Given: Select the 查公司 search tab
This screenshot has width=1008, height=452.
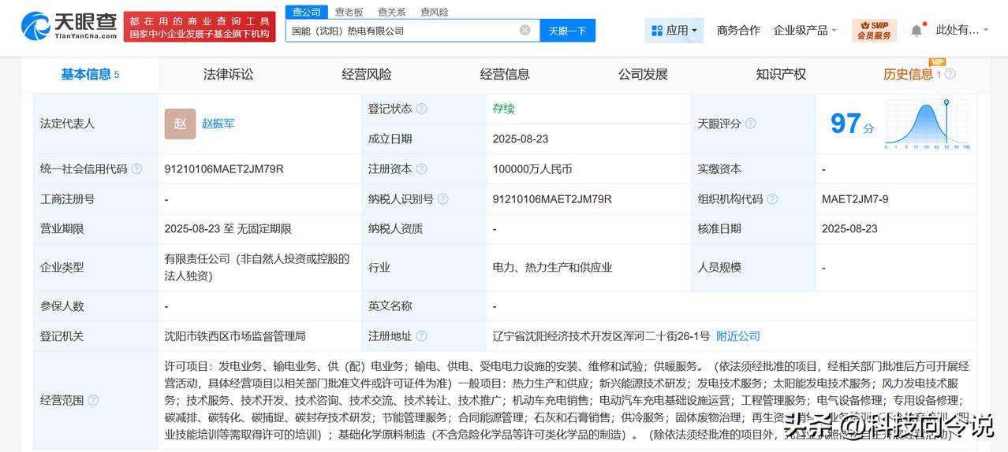Looking at the screenshot, I should point(306,12).
